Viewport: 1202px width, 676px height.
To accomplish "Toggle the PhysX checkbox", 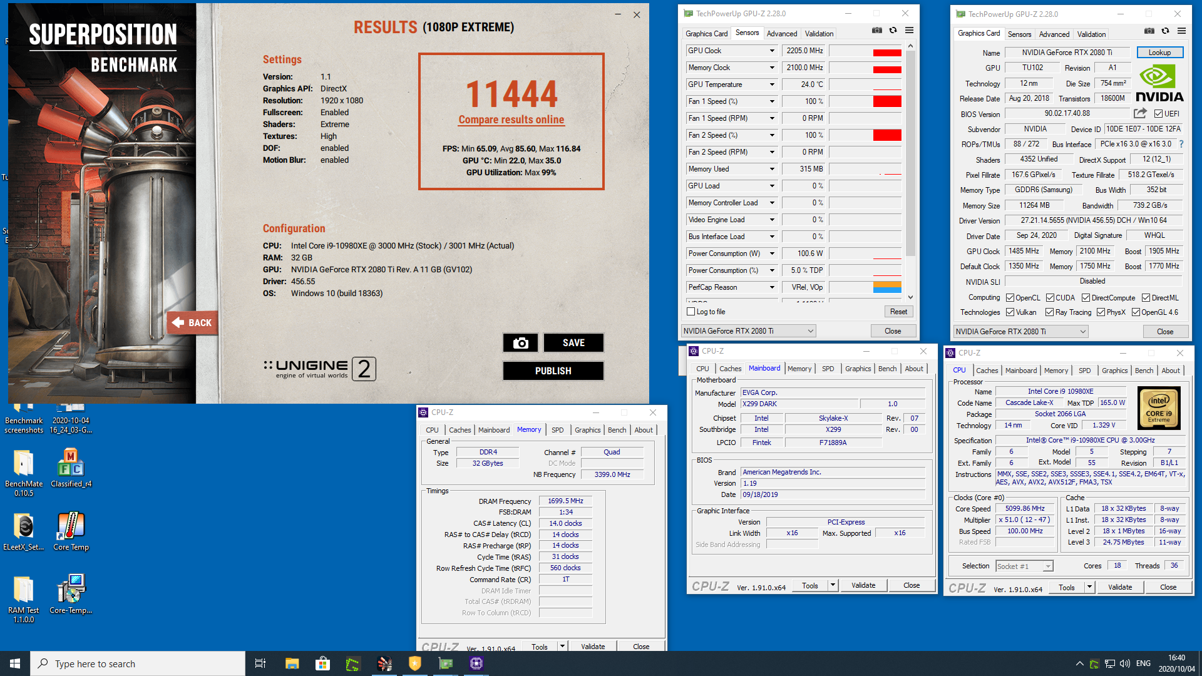I will click(1101, 312).
